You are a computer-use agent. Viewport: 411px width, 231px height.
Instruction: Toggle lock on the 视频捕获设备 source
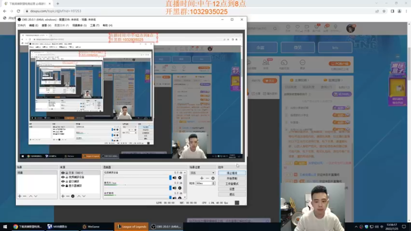coord(67,177)
